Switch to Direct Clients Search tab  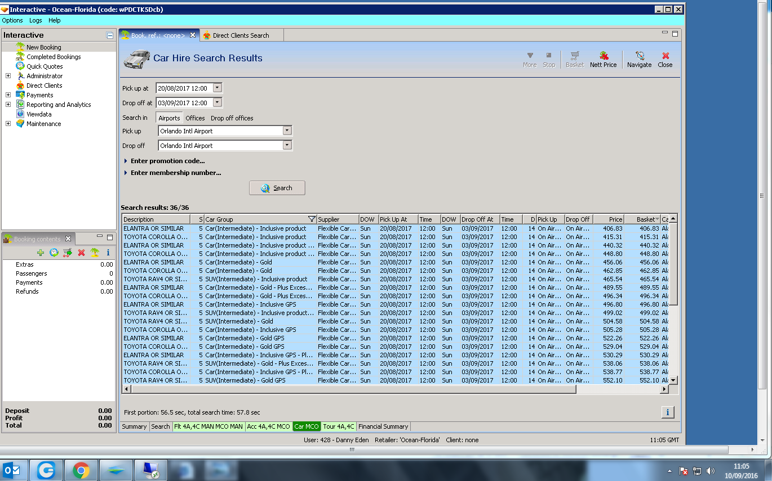(x=241, y=35)
